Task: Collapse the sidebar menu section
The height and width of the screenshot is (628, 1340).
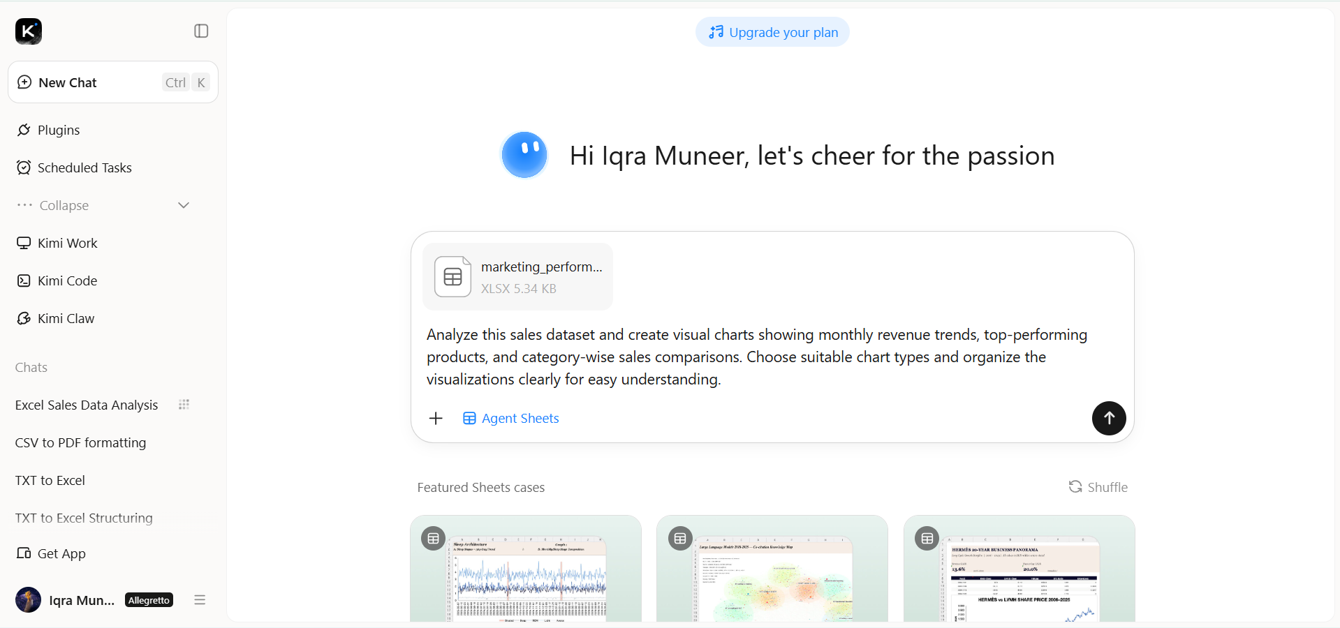Action: [x=103, y=205]
